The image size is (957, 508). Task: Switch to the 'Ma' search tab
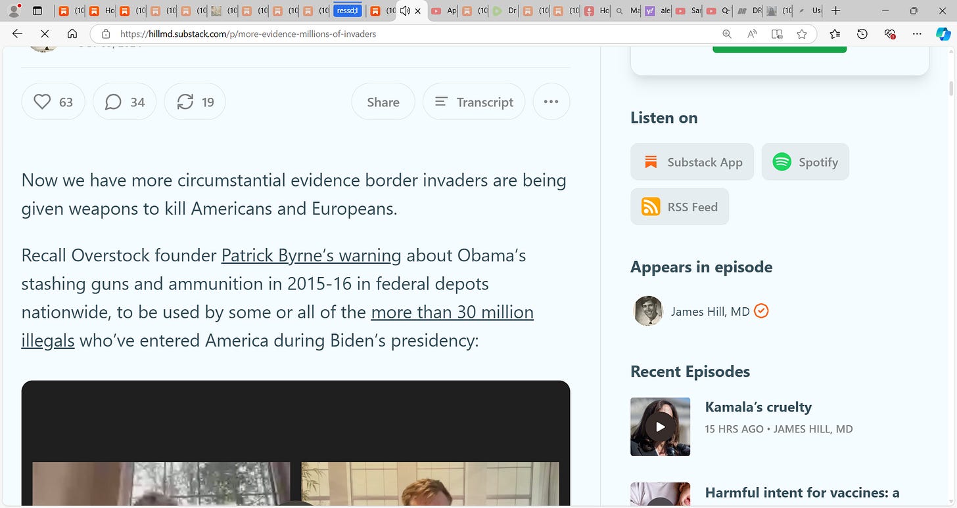coord(627,11)
